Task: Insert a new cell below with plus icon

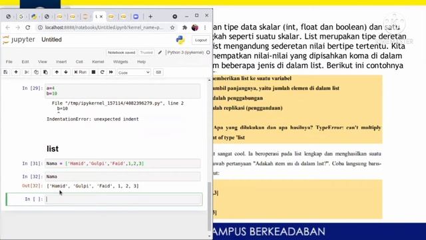Action: (16, 72)
